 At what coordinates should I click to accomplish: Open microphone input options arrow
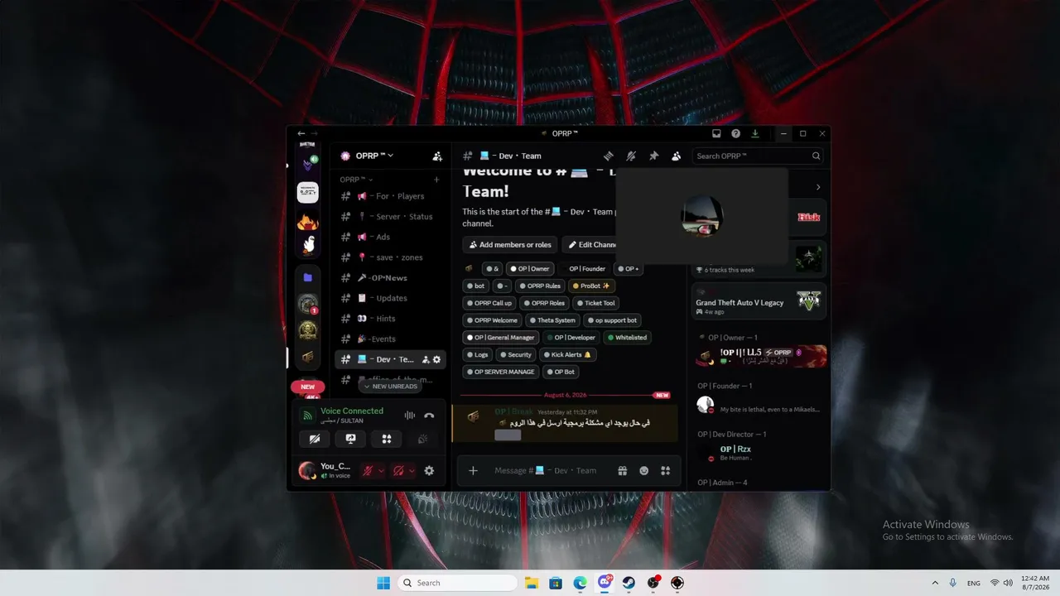(x=381, y=470)
